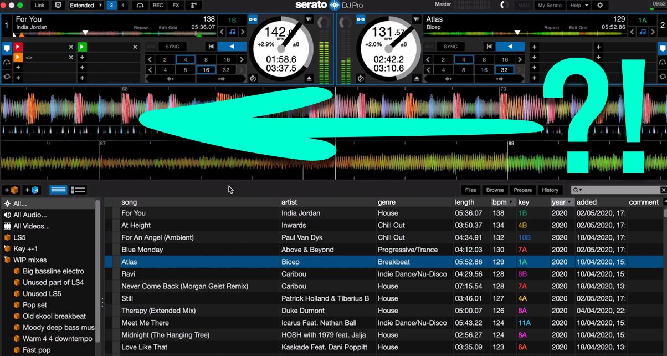
Task: Toggle the key-lock music note on For You deck
Action: coord(232,32)
